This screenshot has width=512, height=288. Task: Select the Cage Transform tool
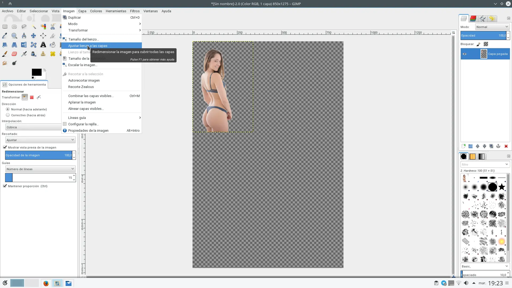[x=34, y=45]
